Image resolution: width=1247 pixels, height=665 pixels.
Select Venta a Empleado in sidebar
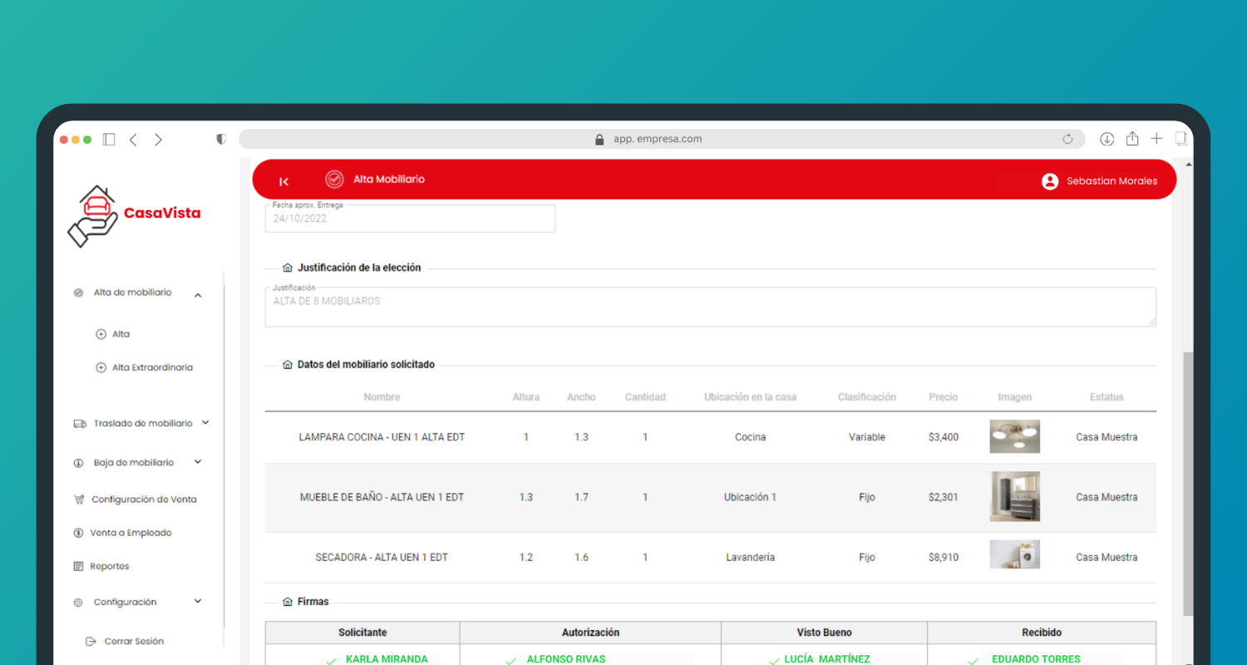pyautogui.click(x=131, y=533)
